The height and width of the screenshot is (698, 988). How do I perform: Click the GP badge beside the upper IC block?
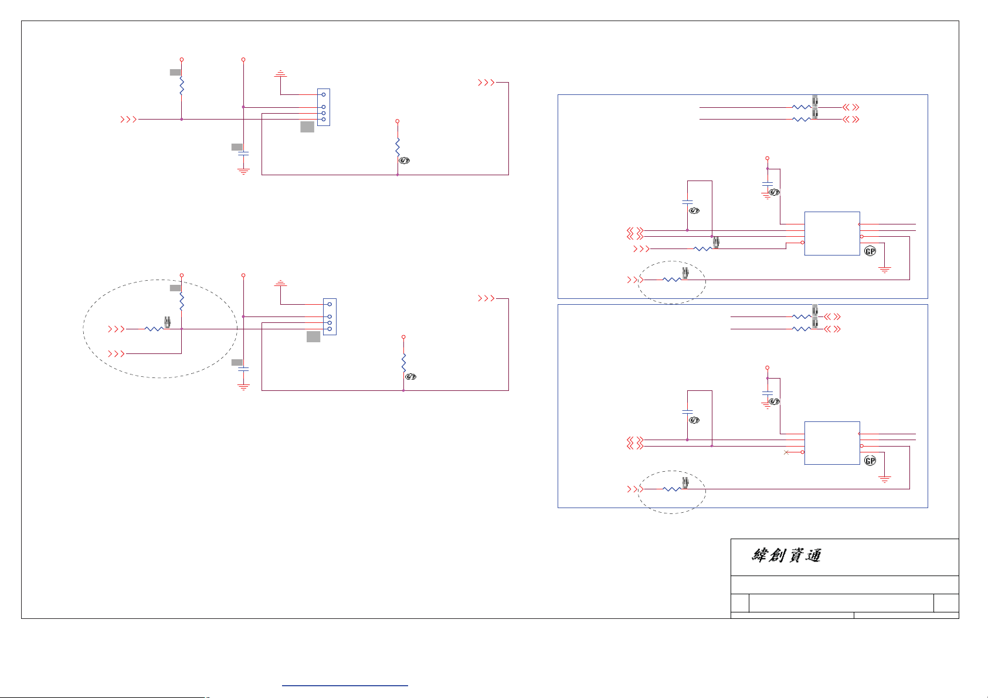[870, 251]
